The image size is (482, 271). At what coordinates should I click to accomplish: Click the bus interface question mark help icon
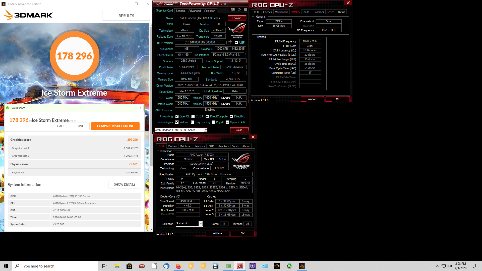click(x=246, y=55)
